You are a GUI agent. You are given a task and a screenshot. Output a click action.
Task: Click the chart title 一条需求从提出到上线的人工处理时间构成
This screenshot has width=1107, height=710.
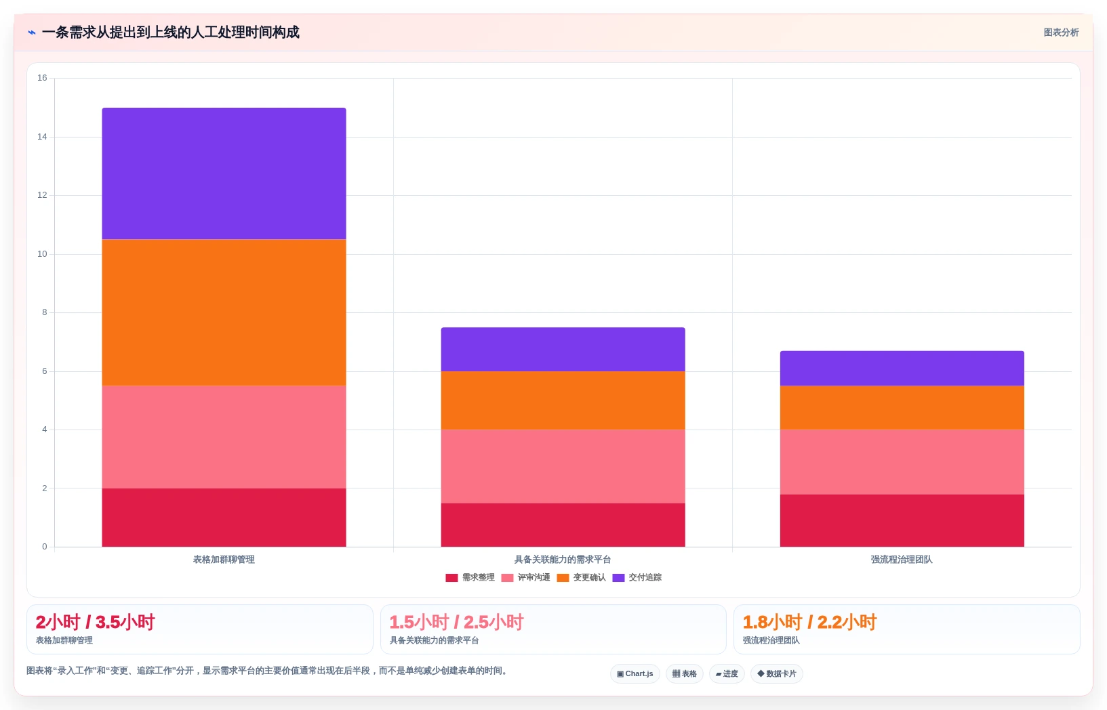click(x=170, y=33)
